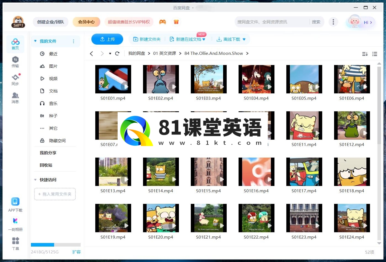Collapse the 我的文件 tree

[35, 41]
